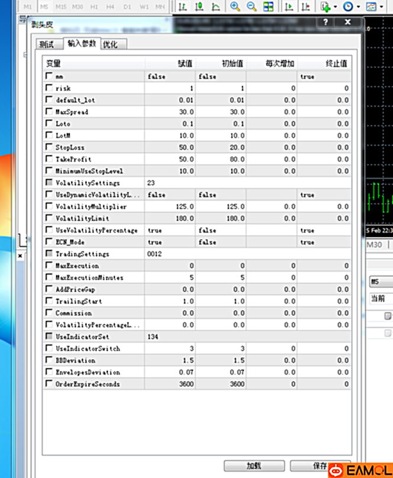Switch chart to bar chart mode
The height and width of the screenshot is (478, 393).
pos(183,7)
